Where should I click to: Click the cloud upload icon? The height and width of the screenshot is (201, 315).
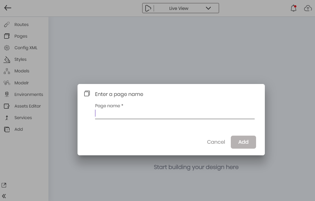click(x=308, y=8)
